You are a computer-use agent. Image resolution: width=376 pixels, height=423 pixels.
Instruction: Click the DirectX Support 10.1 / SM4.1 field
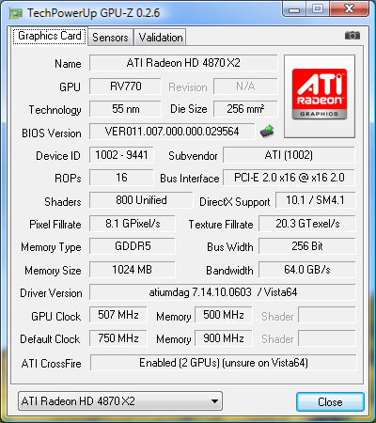point(316,200)
